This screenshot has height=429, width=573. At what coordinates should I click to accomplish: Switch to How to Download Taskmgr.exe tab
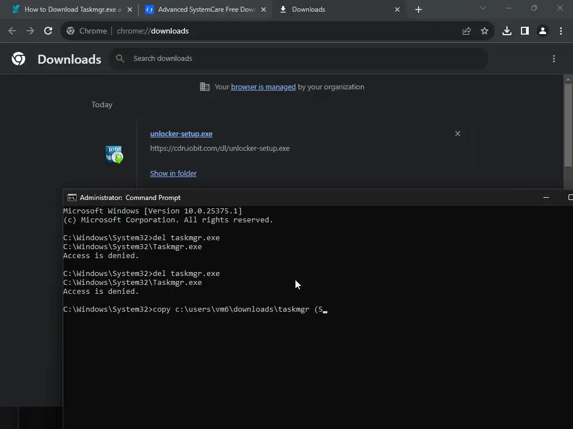pos(72,9)
